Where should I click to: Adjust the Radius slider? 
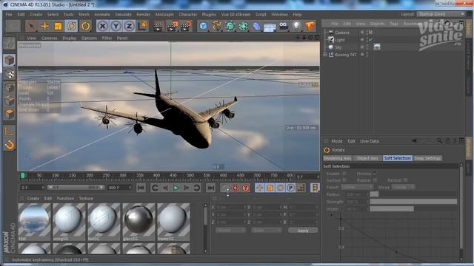pyautogui.click(x=413, y=194)
